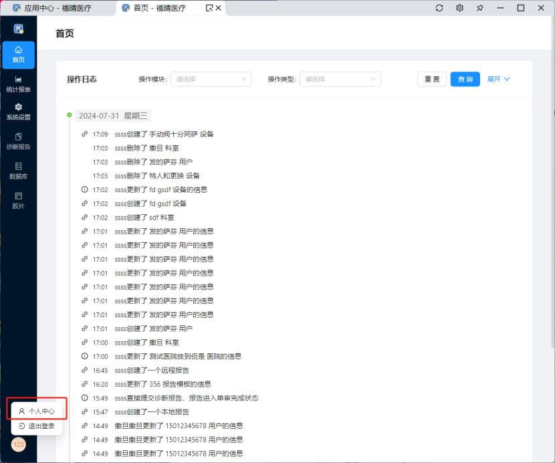Click the 17:09 ssss创建了 手动阀十分阿萨 log entry
The image size is (555, 463).
click(x=164, y=134)
